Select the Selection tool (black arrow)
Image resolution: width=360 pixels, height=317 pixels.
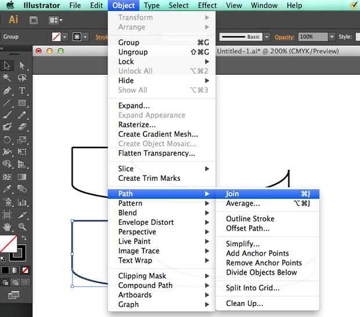[7, 65]
